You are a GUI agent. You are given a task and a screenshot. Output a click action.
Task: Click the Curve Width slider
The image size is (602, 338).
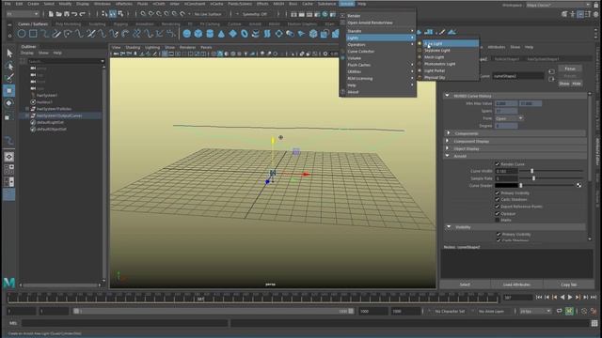tap(552, 171)
